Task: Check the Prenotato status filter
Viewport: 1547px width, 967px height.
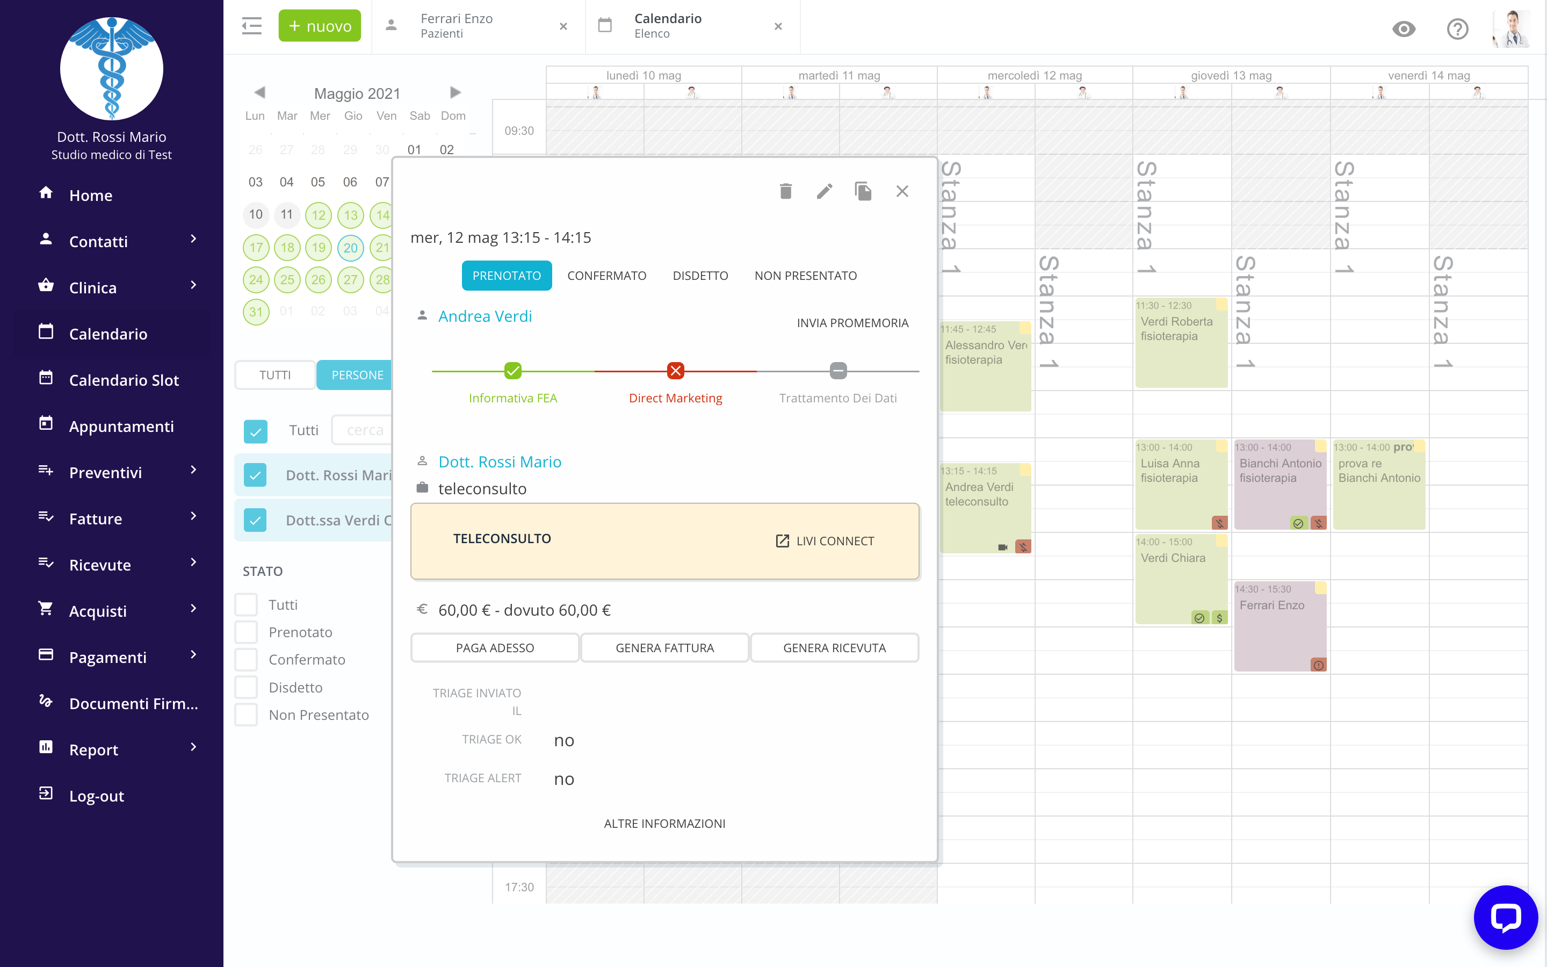Action: click(246, 632)
